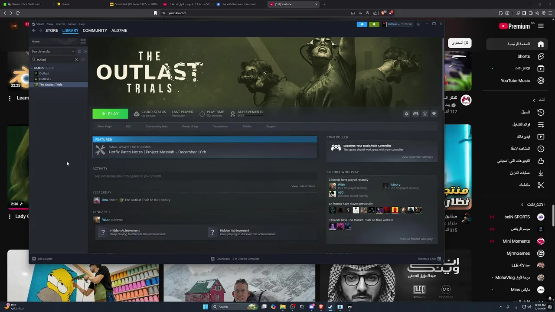Open Hotfix Patch Notes Project Messiah news

point(205,150)
